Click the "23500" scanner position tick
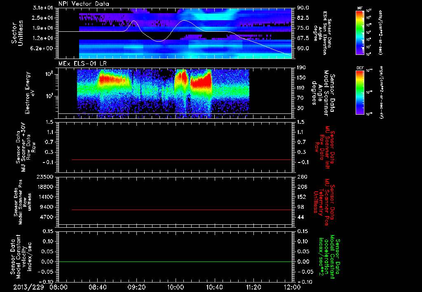The height and width of the screenshot is (292, 422). [45, 177]
